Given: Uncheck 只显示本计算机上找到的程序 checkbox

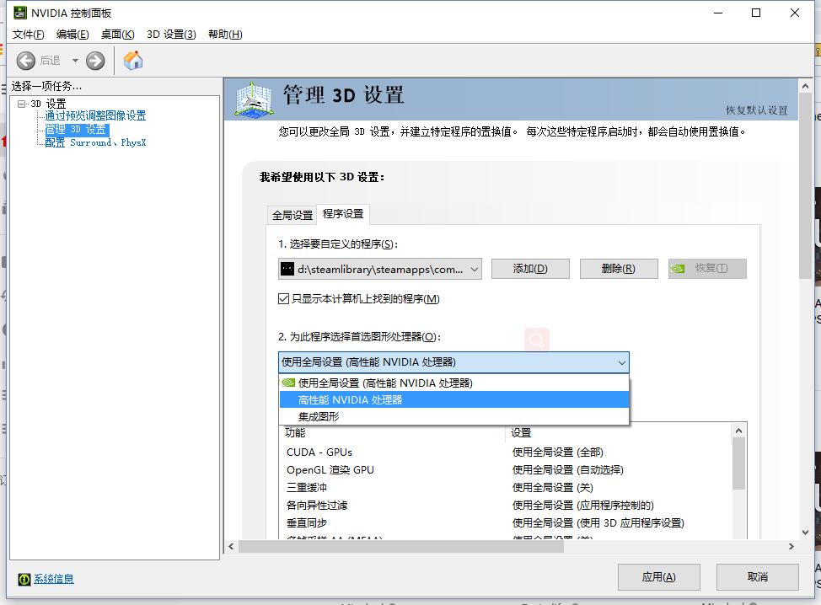Looking at the screenshot, I should pyautogui.click(x=284, y=299).
